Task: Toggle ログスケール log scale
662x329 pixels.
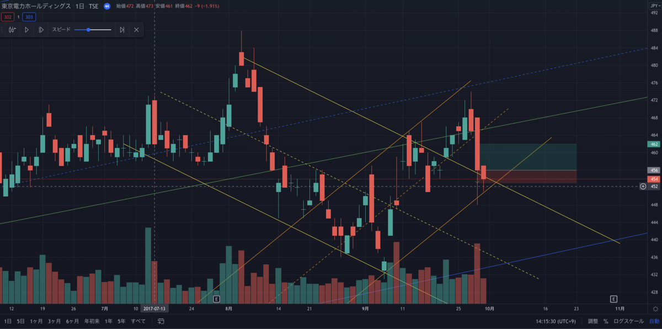Action: [628, 321]
